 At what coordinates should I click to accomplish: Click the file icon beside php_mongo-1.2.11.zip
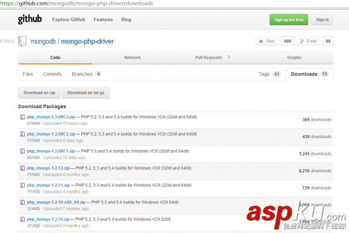22,185
